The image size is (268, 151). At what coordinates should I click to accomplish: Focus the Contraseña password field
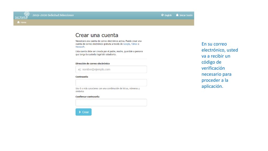[x=111, y=83]
